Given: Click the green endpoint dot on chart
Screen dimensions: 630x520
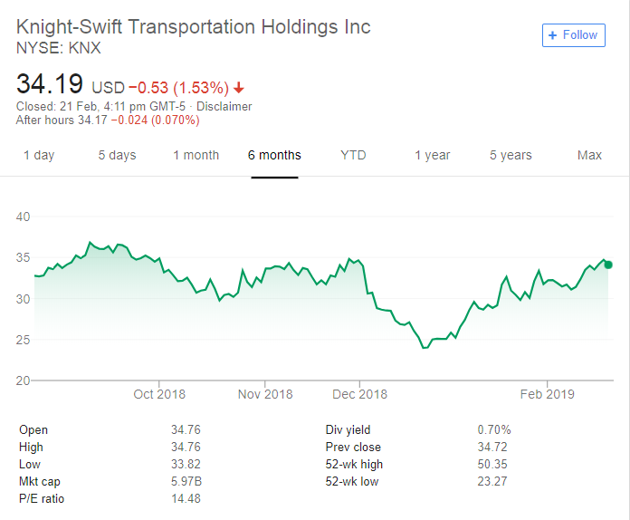Looking at the screenshot, I should 608,265.
